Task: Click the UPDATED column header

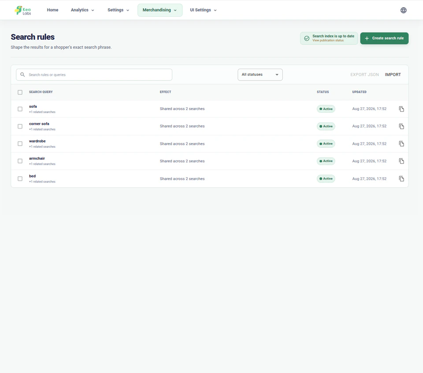Action: [x=359, y=92]
